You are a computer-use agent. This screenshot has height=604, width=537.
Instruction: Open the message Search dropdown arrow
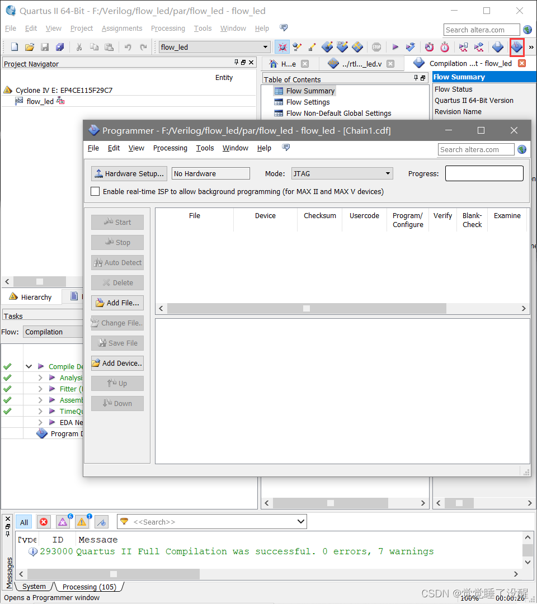coord(302,522)
